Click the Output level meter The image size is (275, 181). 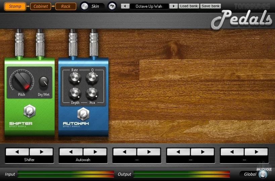pyautogui.click(x=182, y=174)
